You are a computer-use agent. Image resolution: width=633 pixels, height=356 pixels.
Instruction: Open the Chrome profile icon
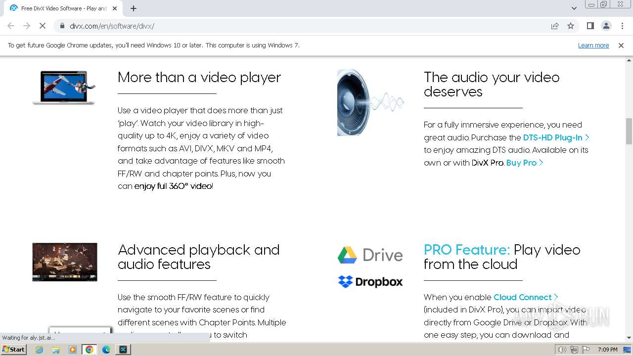pyautogui.click(x=606, y=26)
